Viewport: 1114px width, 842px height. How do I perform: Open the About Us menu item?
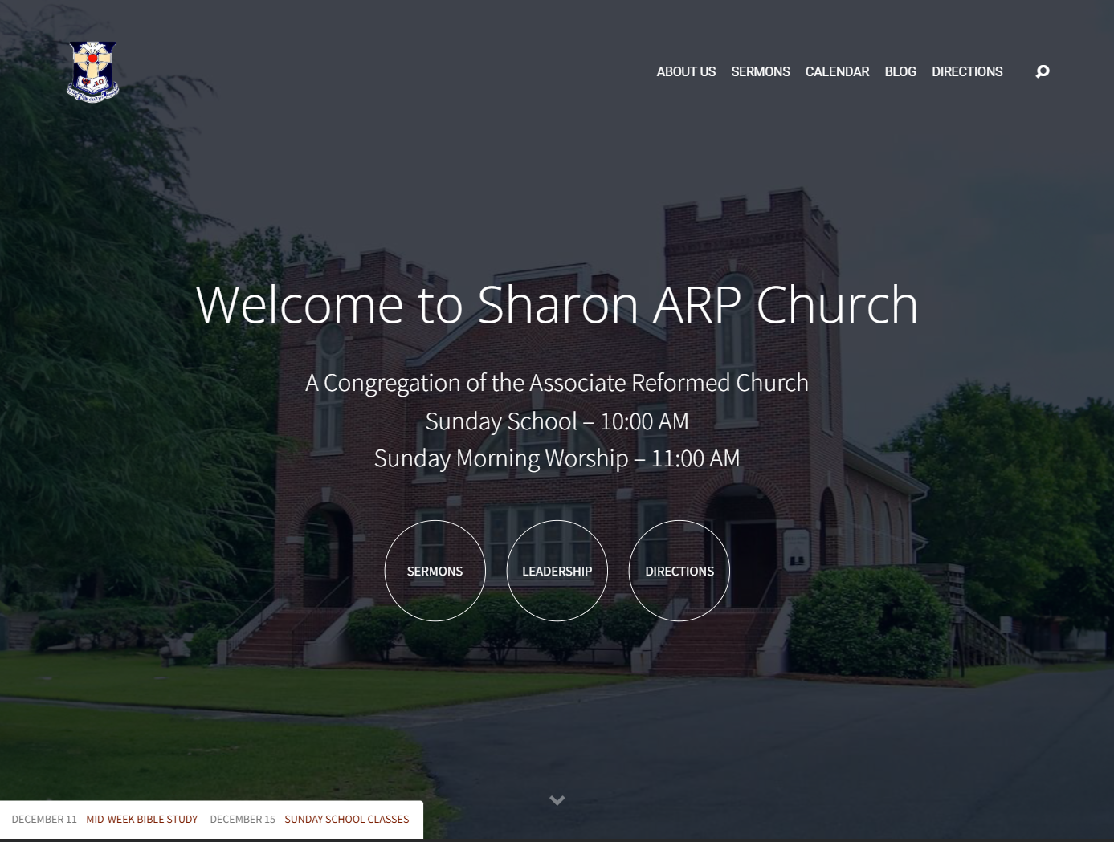point(686,71)
